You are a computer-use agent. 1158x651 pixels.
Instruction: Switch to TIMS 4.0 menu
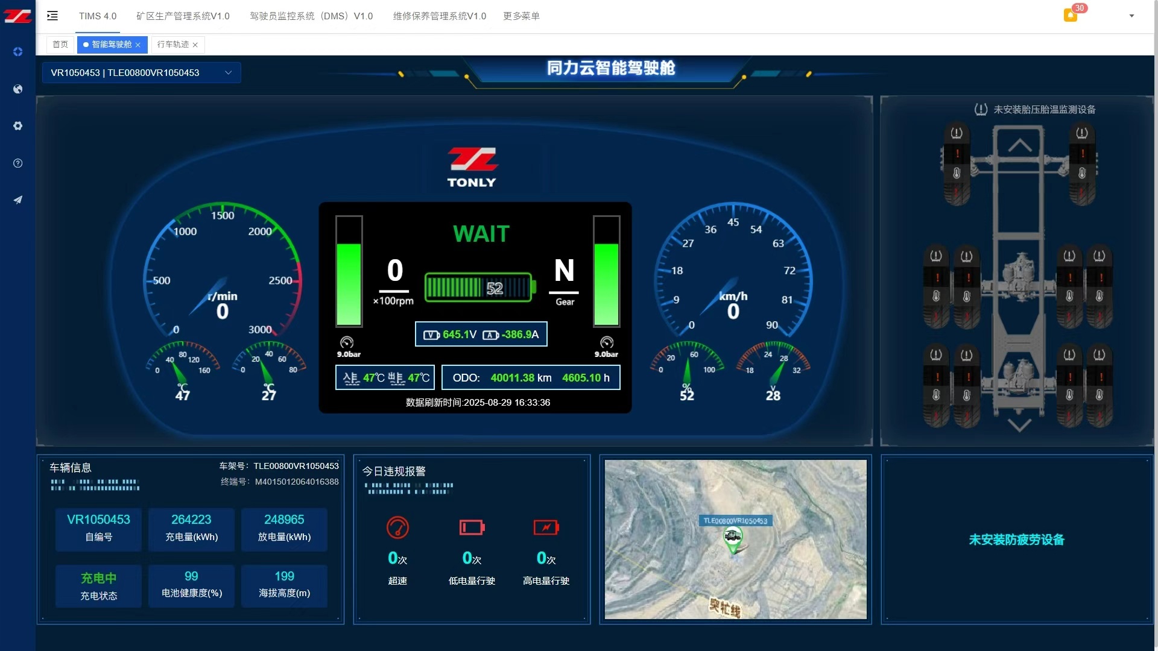98,16
